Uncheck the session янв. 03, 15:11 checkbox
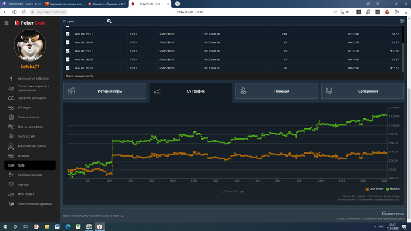 pyautogui.click(x=68, y=34)
